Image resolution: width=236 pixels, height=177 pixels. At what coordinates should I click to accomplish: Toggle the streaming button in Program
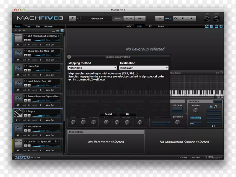tap(195, 118)
